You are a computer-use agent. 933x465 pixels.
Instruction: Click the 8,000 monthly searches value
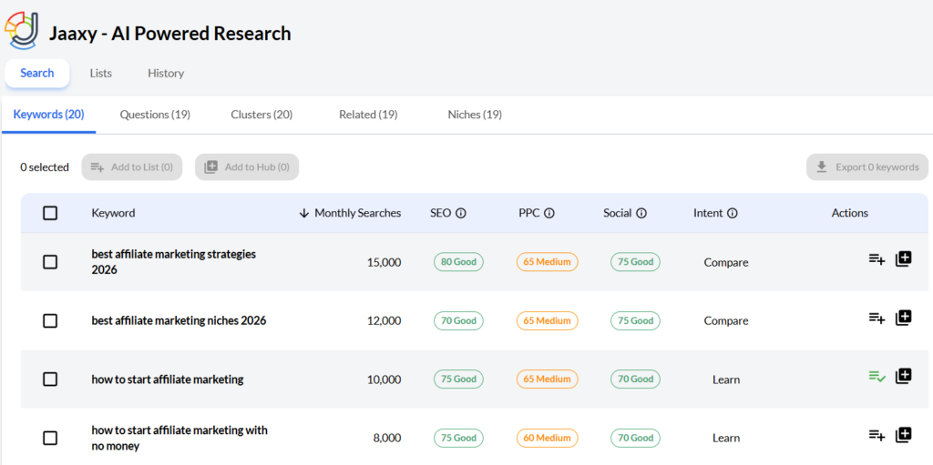[x=387, y=439]
